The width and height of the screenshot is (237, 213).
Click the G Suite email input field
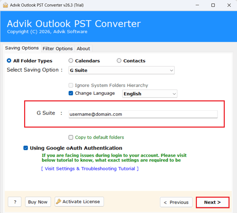(x=143, y=114)
